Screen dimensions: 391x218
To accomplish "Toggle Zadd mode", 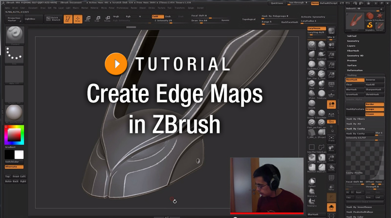I will click(158, 17).
